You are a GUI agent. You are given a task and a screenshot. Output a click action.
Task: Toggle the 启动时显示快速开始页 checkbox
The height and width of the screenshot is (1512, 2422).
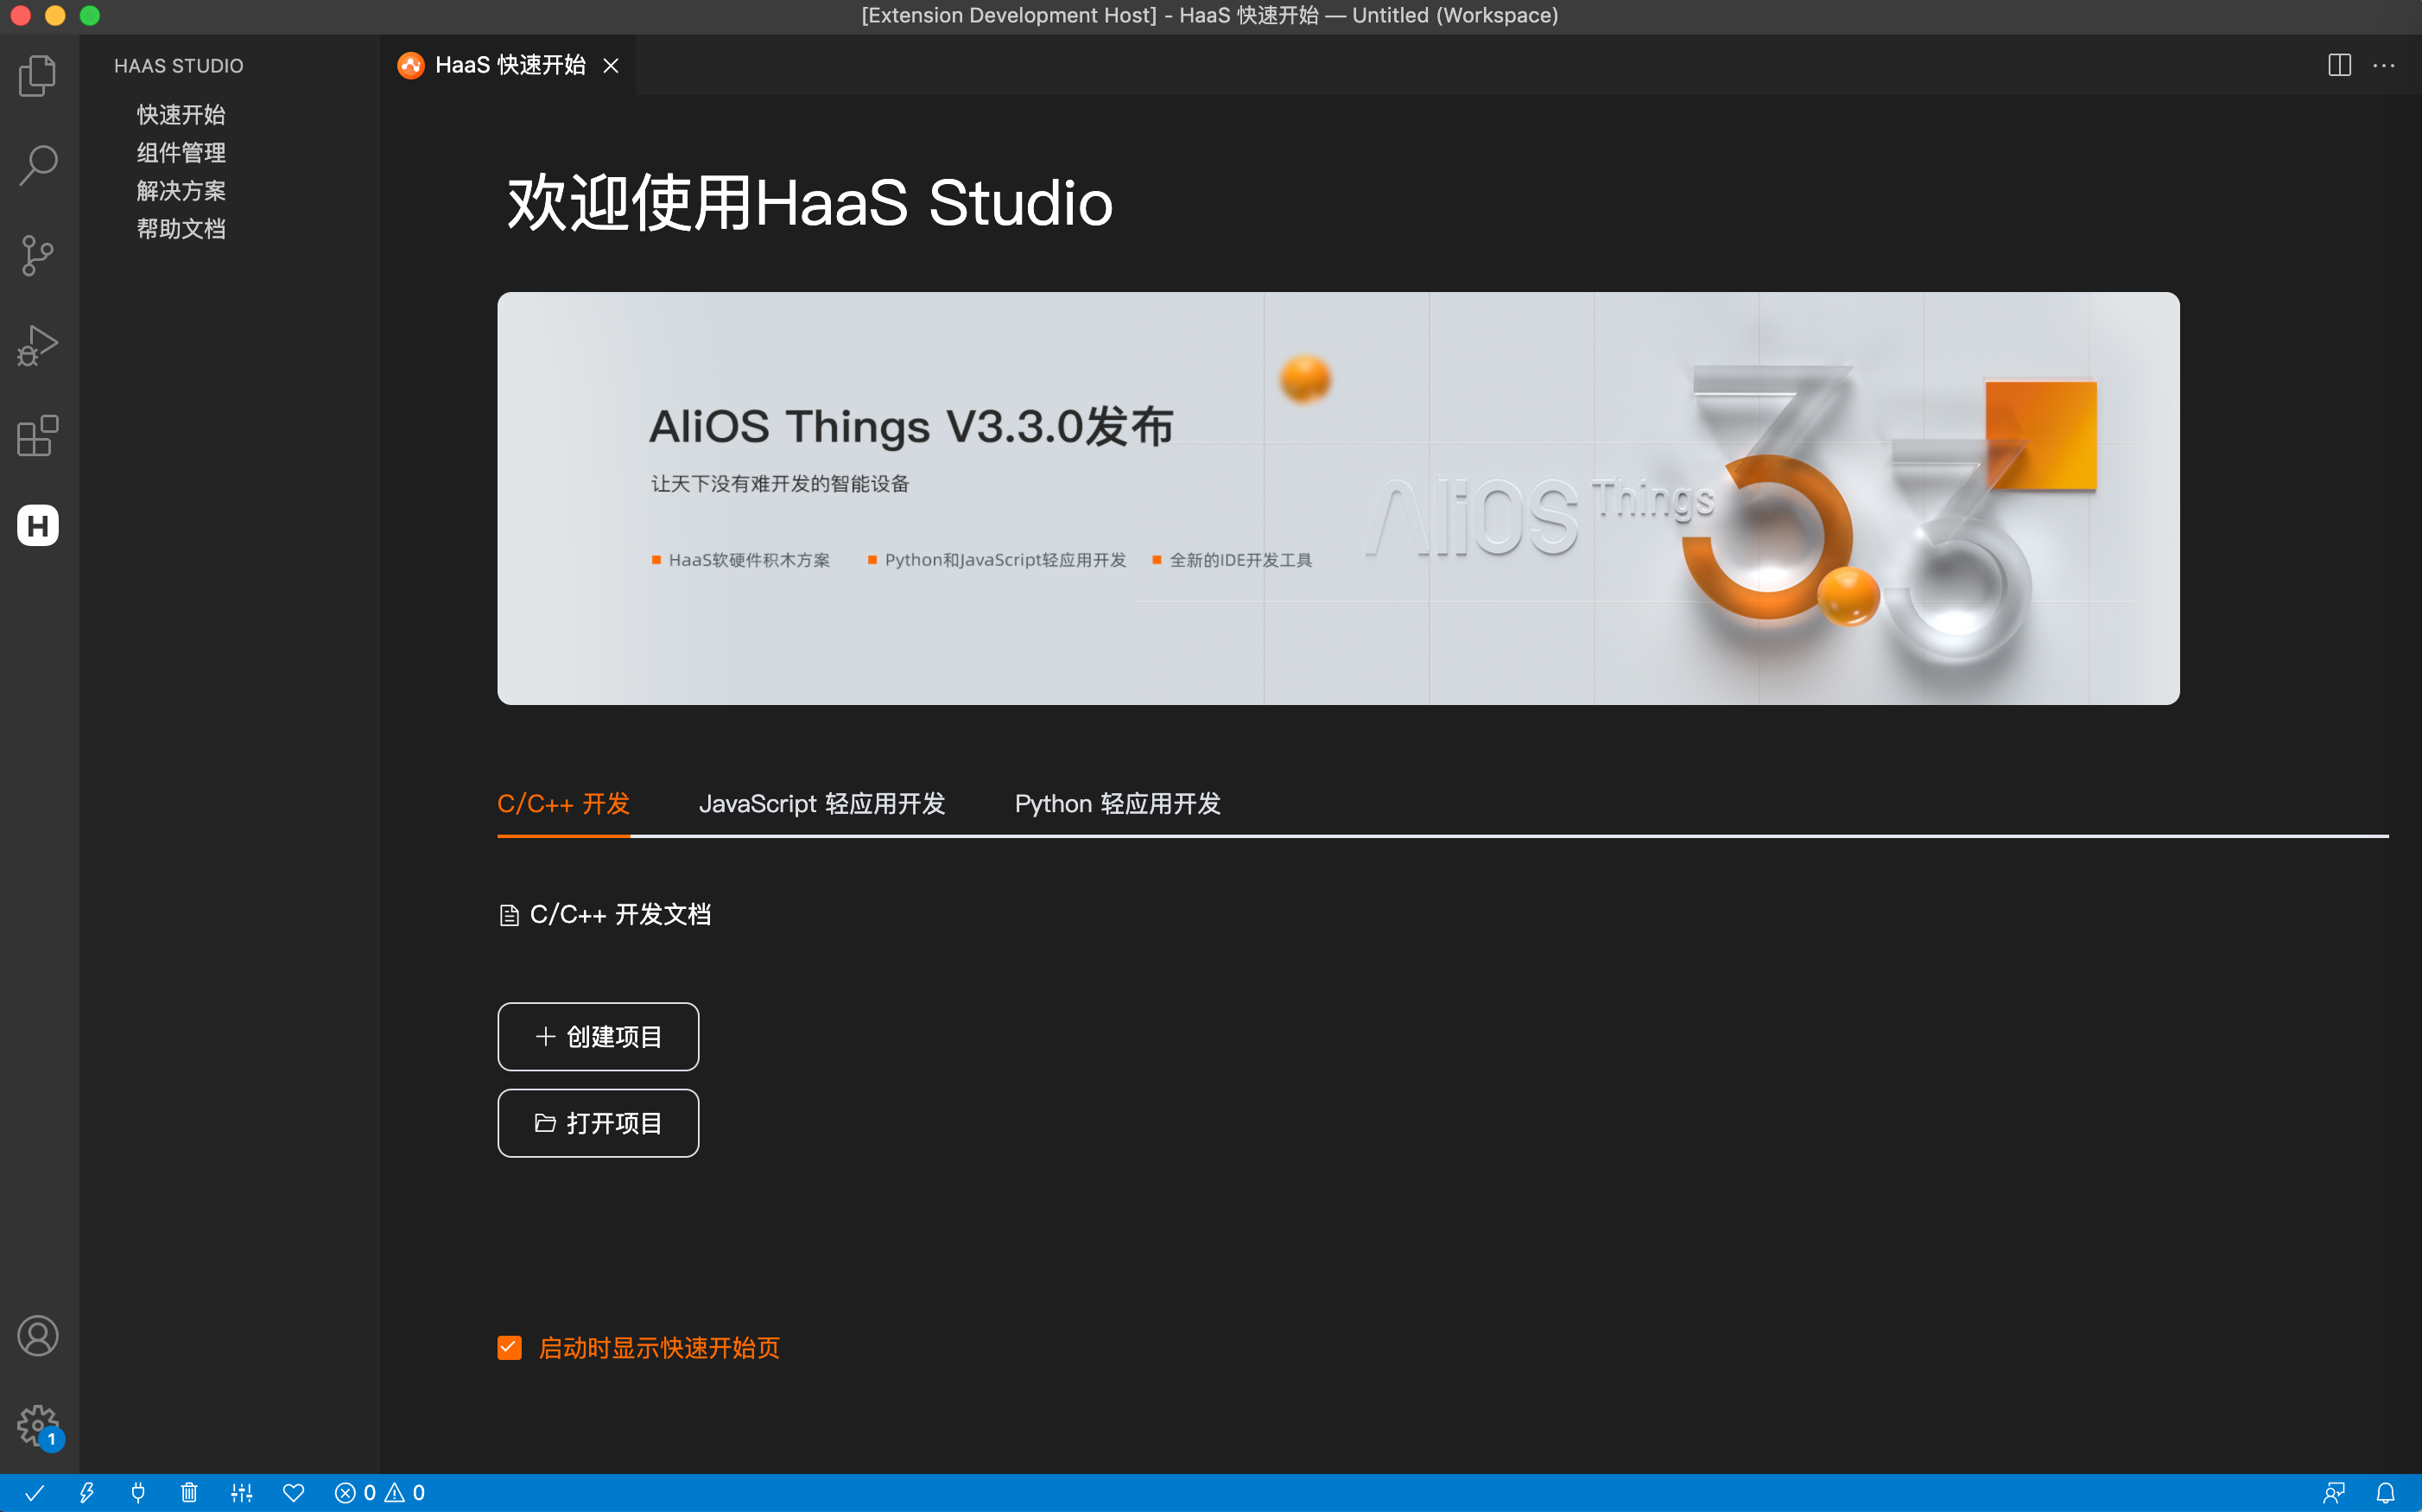(x=510, y=1348)
